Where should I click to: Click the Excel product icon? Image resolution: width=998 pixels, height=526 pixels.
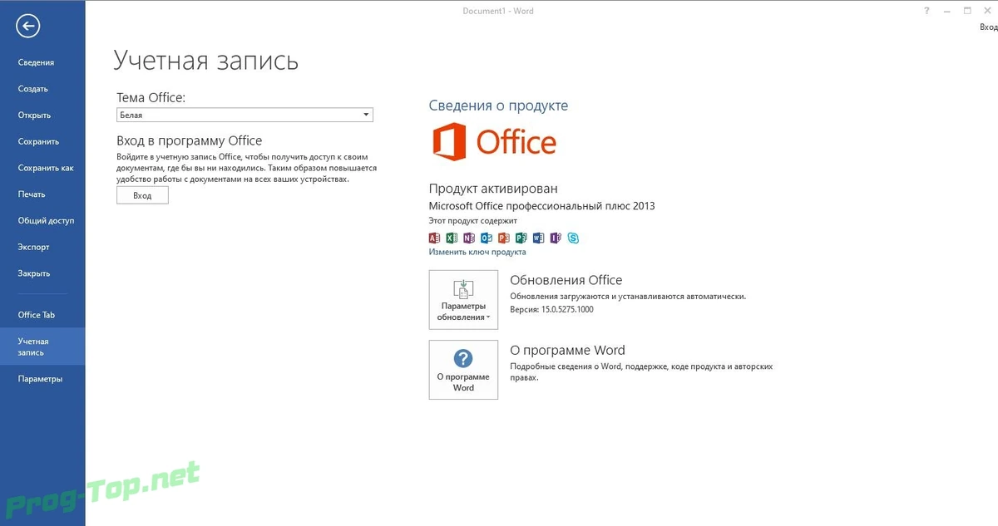452,238
